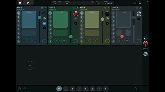Open Node 2 small effect plugin icon
The width and height of the screenshot is (165, 92).
(76, 19)
